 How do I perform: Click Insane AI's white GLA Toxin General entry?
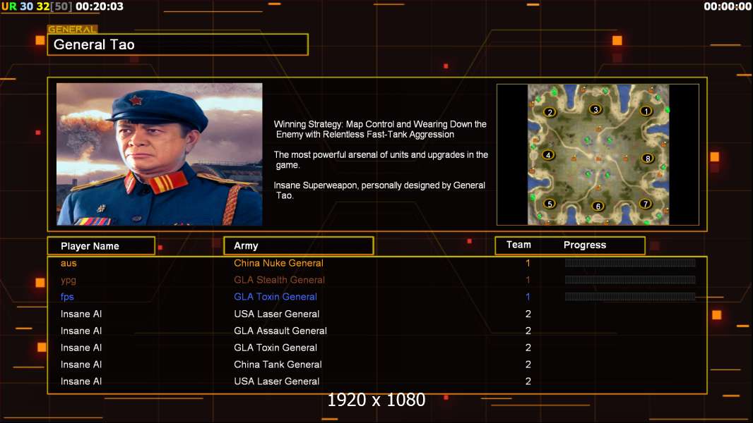(x=275, y=348)
